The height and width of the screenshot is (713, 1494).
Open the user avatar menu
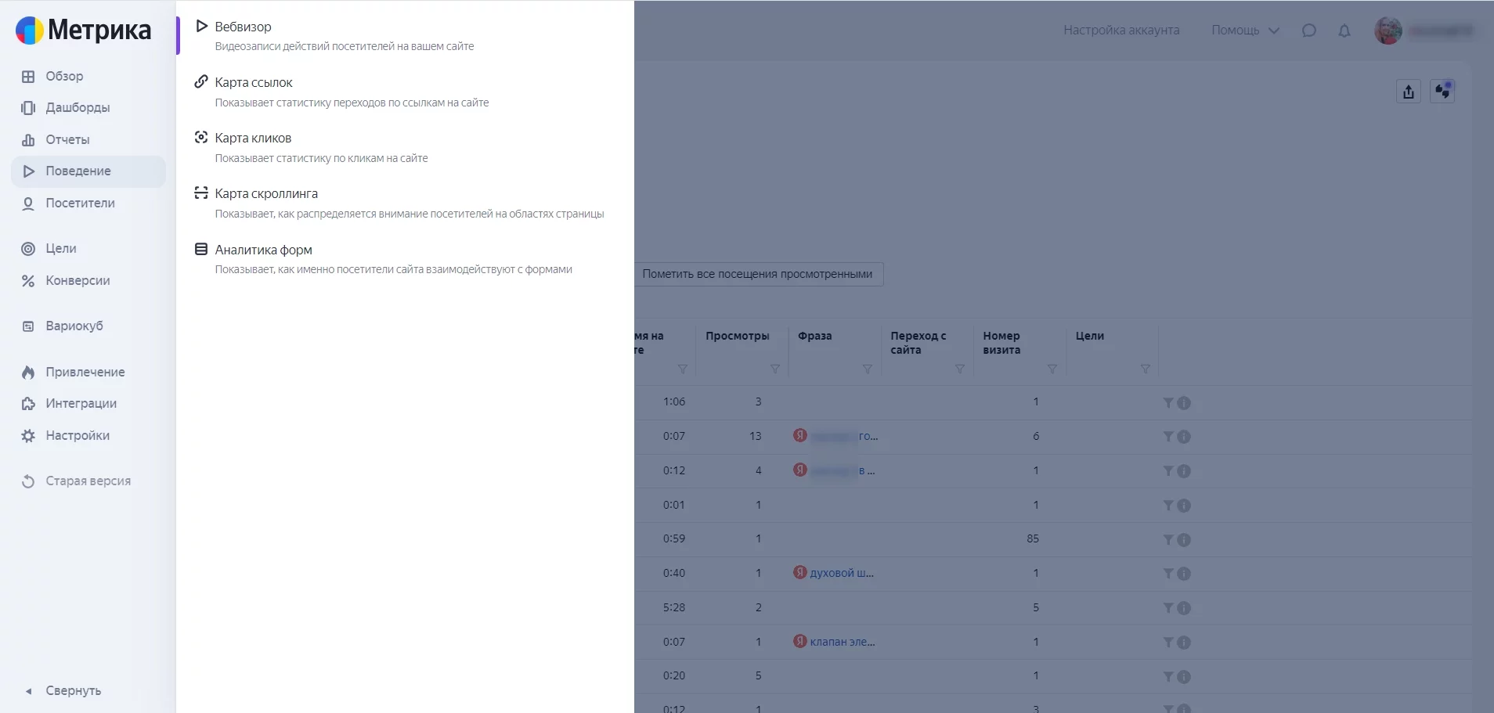[1388, 31]
